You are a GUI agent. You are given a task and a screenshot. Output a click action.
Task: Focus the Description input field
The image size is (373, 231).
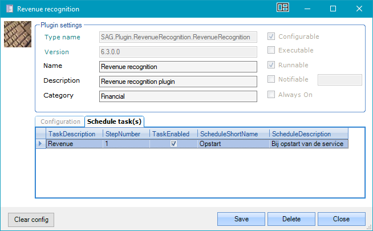[177, 81]
